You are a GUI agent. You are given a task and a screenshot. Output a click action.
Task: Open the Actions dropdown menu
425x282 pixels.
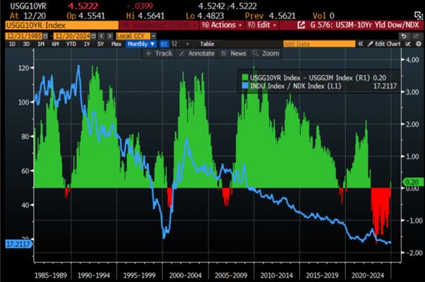222,25
